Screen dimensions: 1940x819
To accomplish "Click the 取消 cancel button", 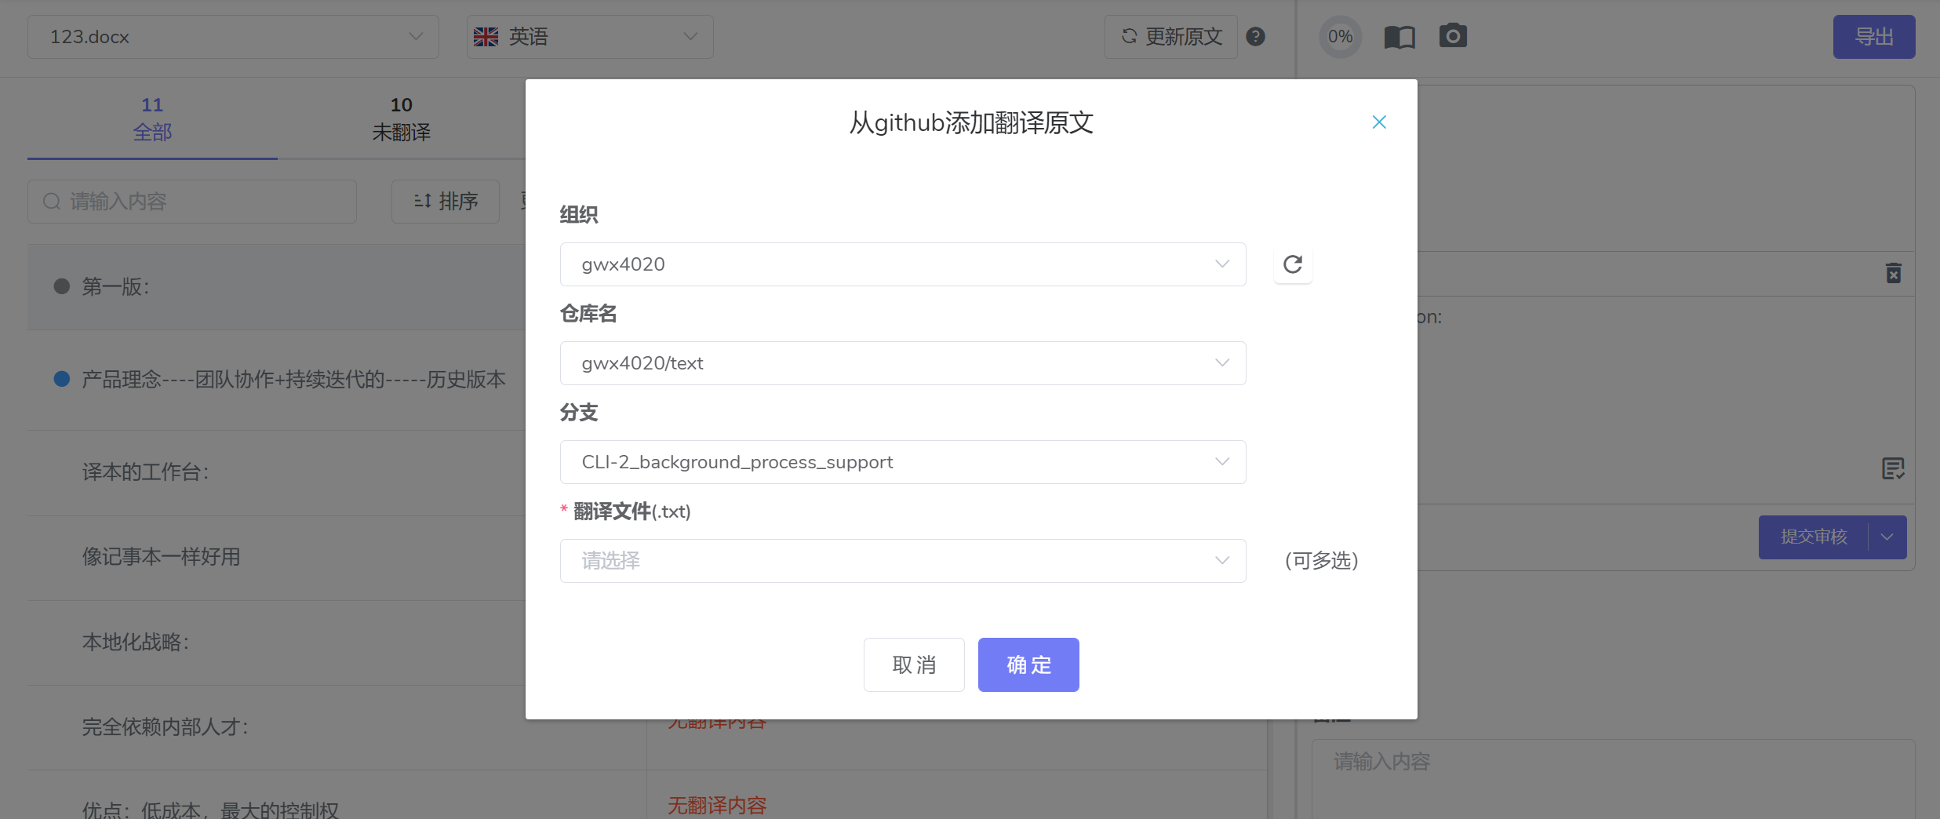I will pos(914,664).
